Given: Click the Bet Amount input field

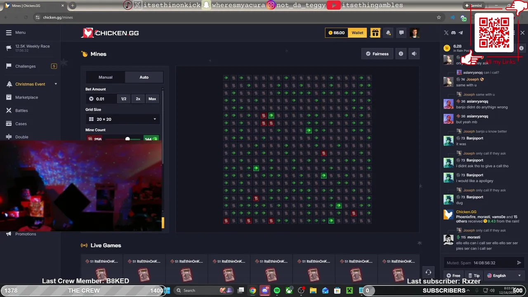Looking at the screenshot, I should click(x=101, y=99).
